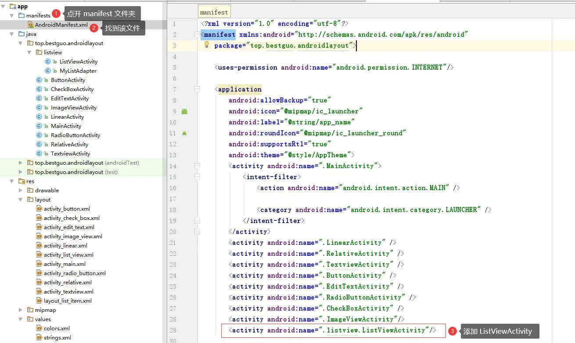This screenshot has height=343, width=575.
Task: Click the colors.xml file icon
Action: pos(39,329)
